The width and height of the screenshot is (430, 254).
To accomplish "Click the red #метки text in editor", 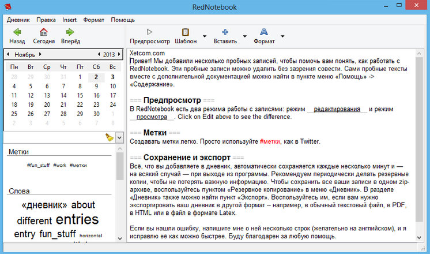I will tap(270, 141).
